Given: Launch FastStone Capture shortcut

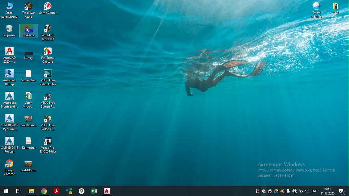Looking at the screenshot, I should pyautogui.click(x=48, y=55).
